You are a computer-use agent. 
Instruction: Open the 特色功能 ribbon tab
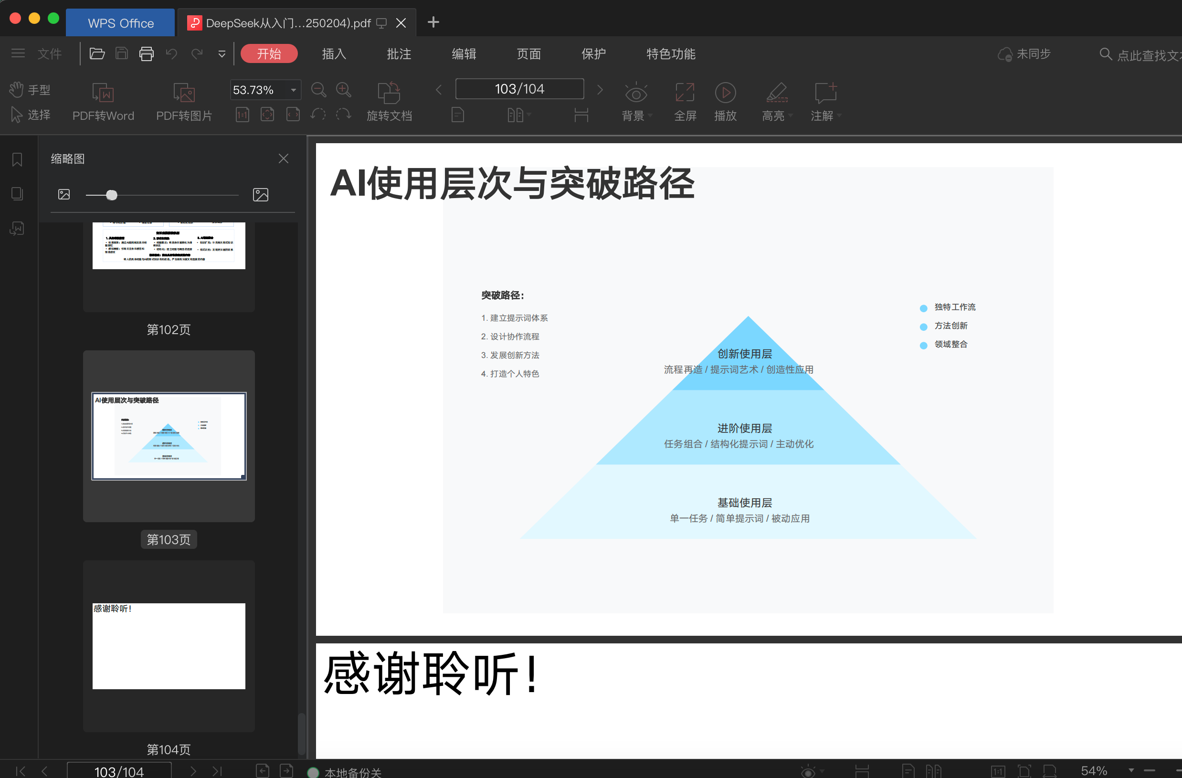click(670, 53)
